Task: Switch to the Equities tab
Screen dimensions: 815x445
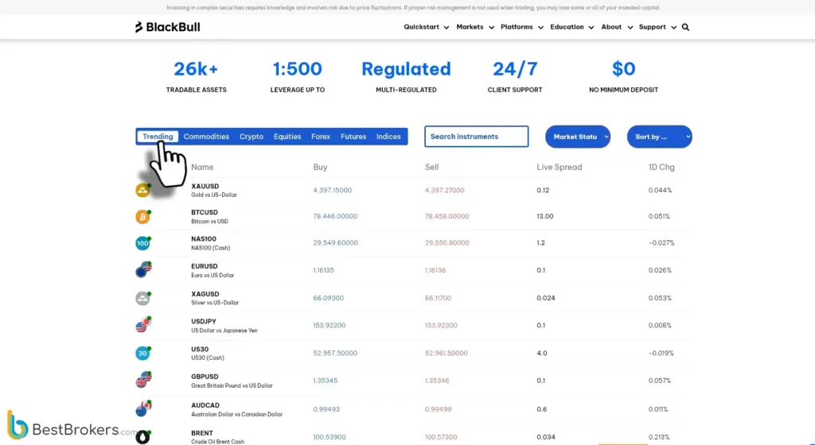Action: (287, 137)
